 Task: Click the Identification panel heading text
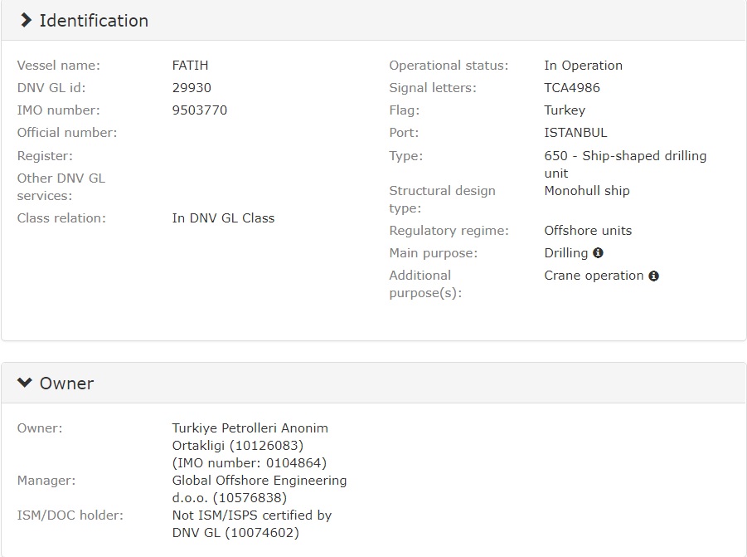[94, 21]
